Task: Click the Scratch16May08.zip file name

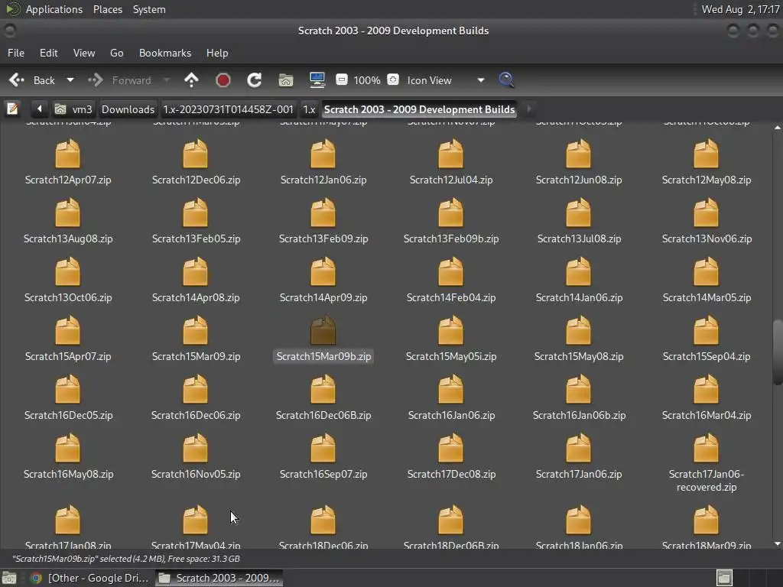Action: pos(68,474)
